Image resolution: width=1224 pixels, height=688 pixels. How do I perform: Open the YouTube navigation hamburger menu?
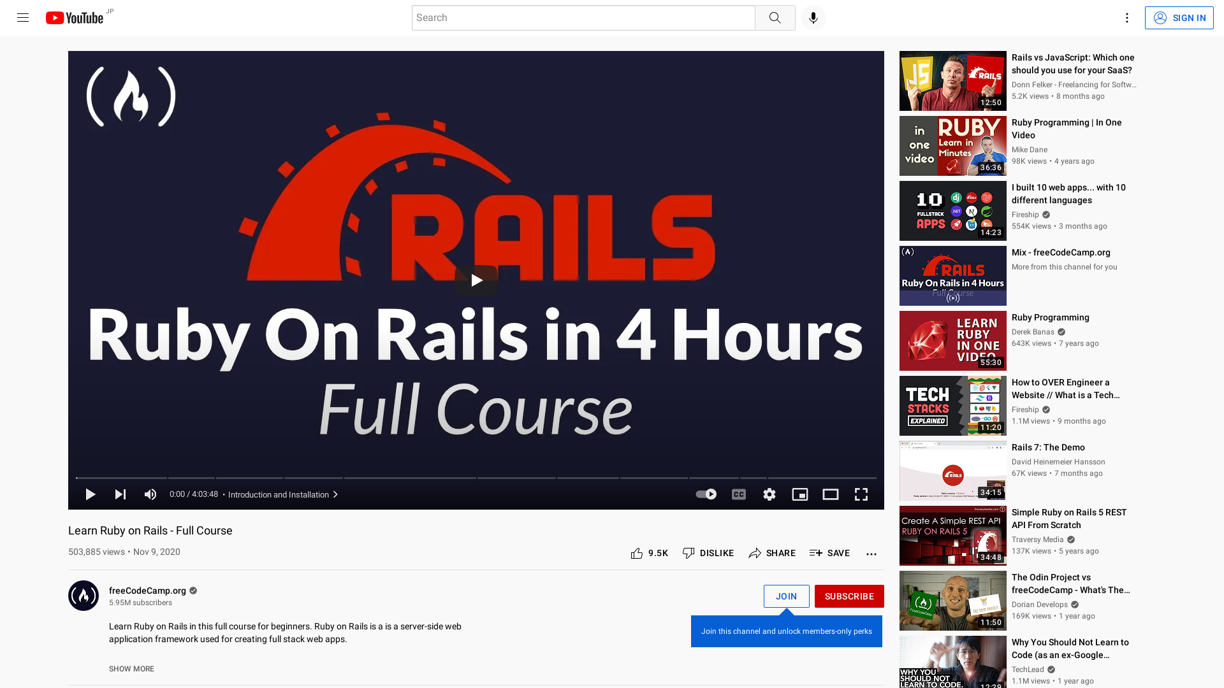tap(22, 17)
